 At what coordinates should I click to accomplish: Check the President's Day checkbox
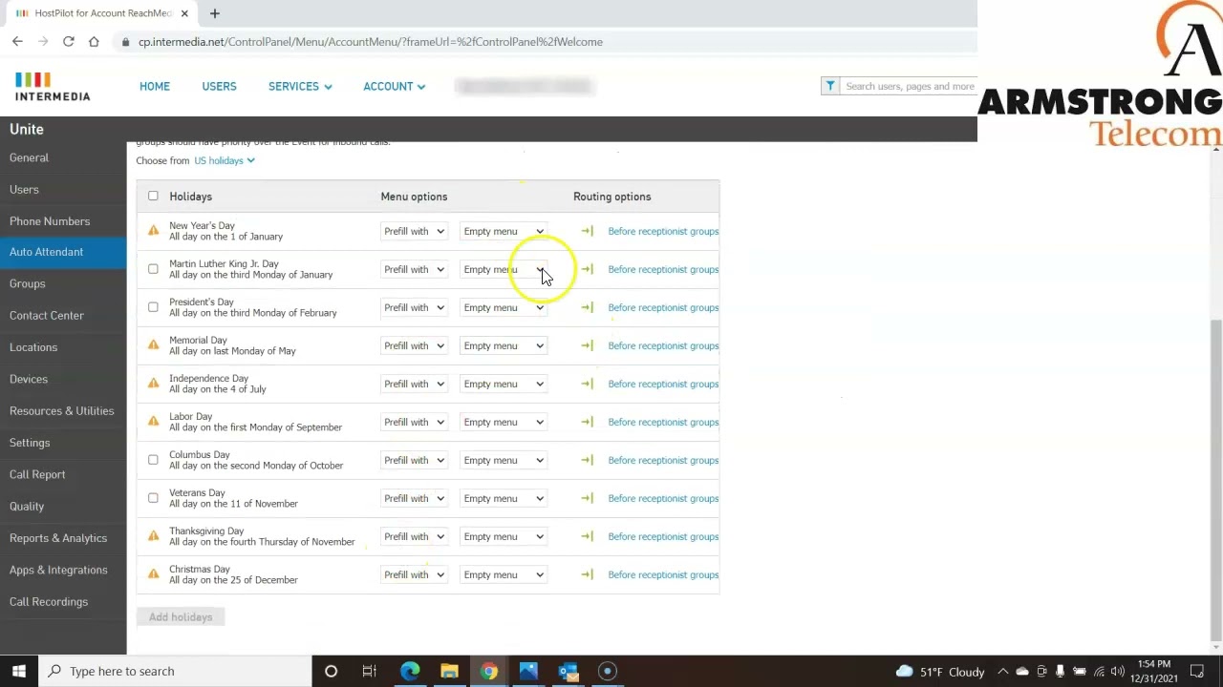coord(153,307)
